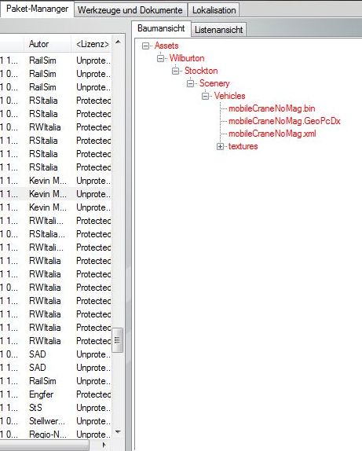Select the Assets tree item
The width and height of the screenshot is (362, 451).
point(166,46)
